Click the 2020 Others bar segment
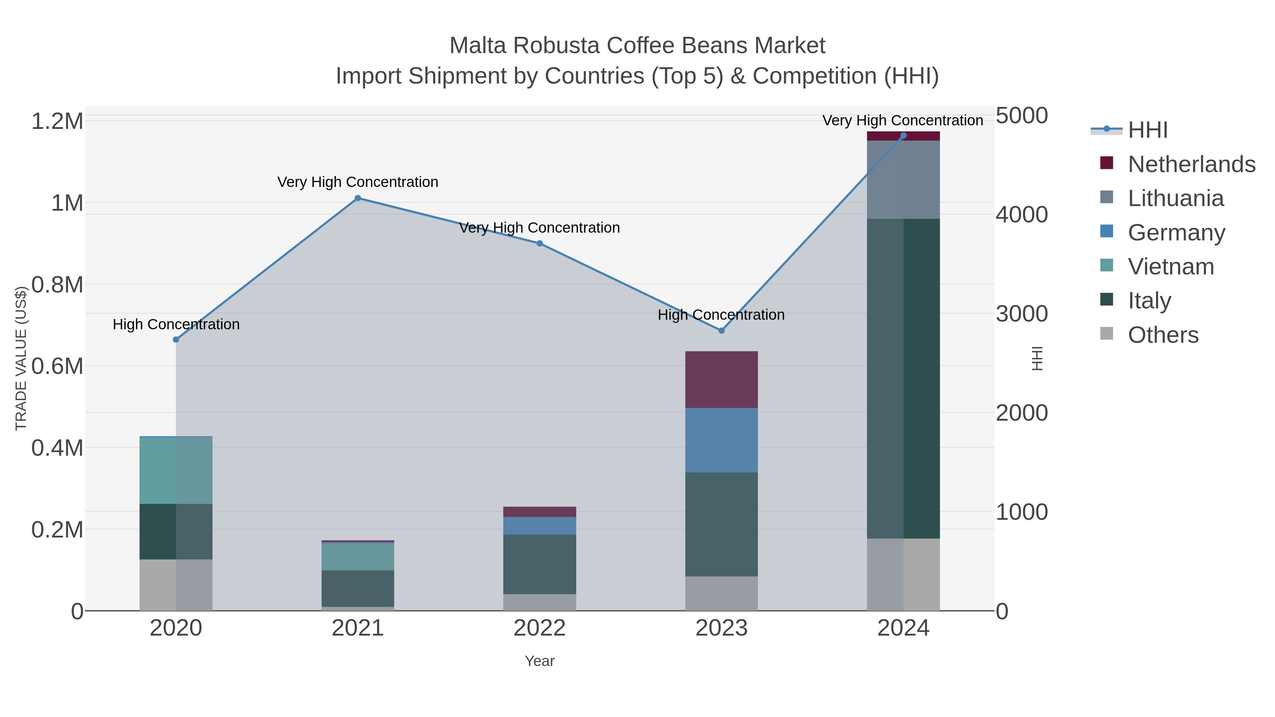Screen dimensions: 1275x717 point(176,585)
